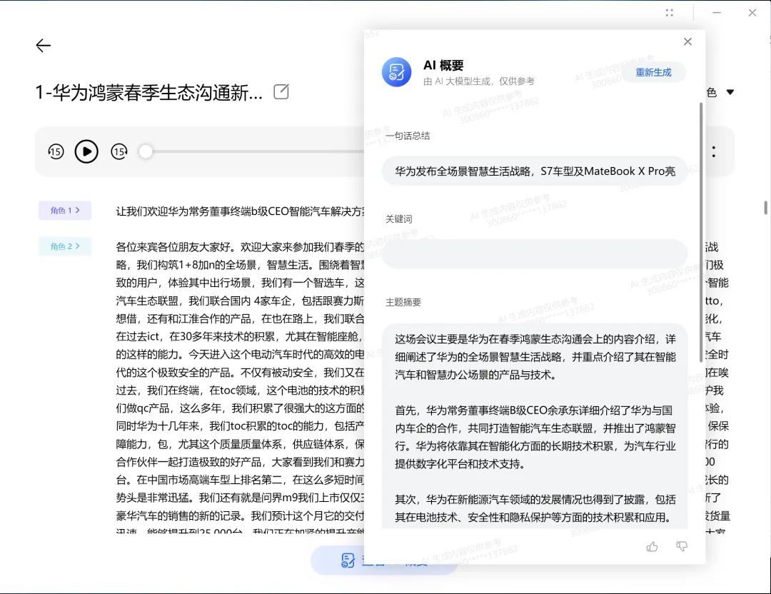Open the more options vertical dots menu
The image size is (771, 594).
click(x=714, y=151)
